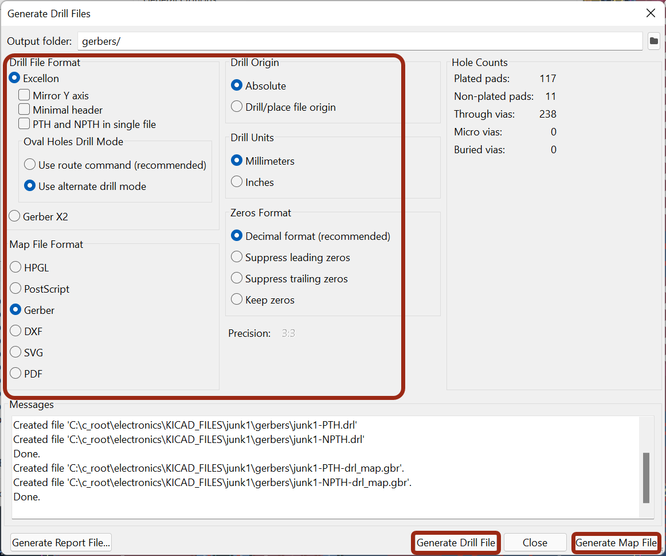
Task: Click Generate Drill File button
Action: [x=456, y=542]
